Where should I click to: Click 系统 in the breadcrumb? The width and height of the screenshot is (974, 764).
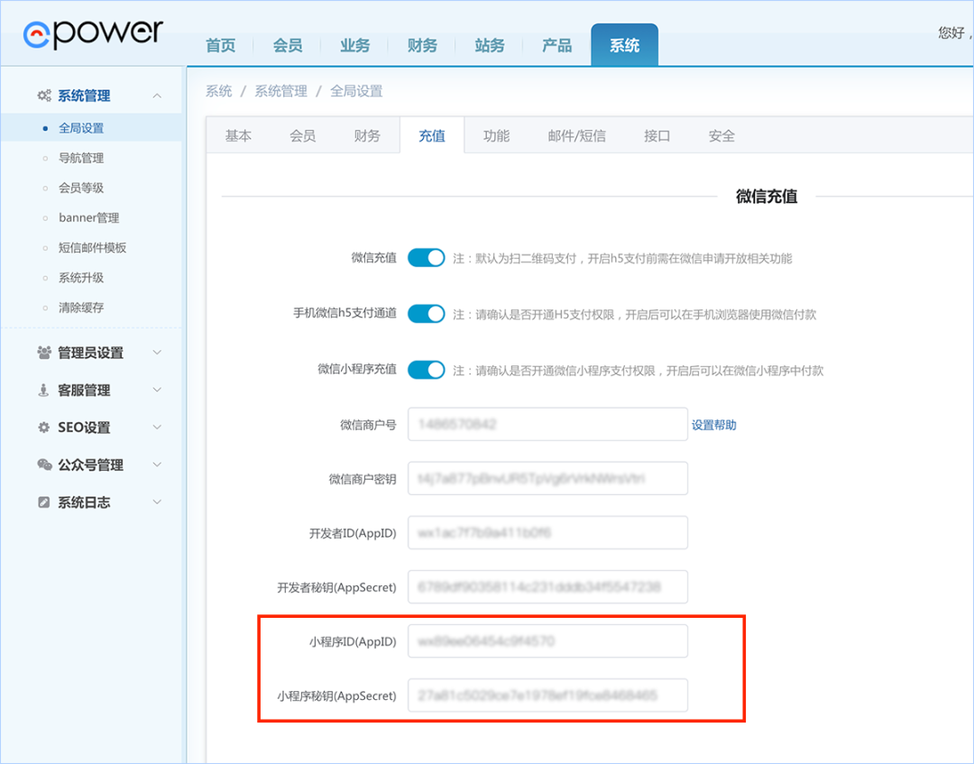click(218, 91)
